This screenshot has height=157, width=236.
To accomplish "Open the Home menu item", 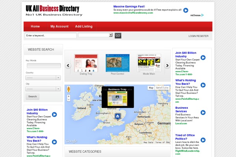I will click(x=35, y=26).
